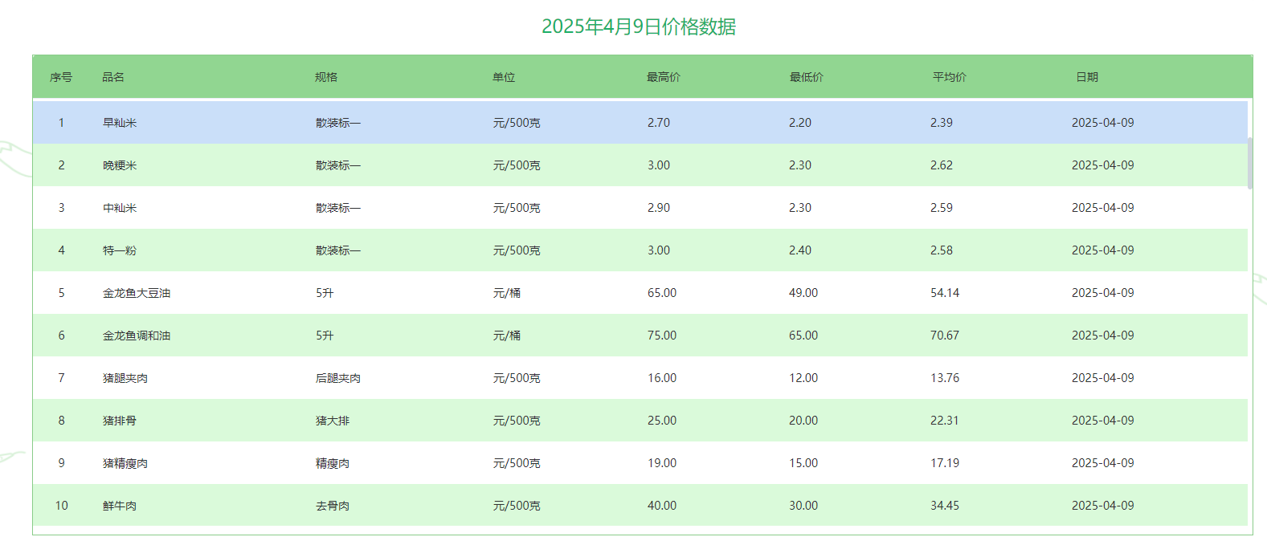Click the highest price 75.00 cell
The image size is (1267, 541).
coord(662,336)
